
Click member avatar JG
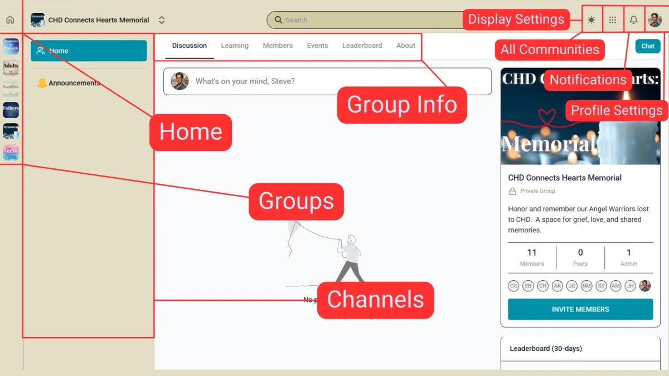tap(572, 286)
